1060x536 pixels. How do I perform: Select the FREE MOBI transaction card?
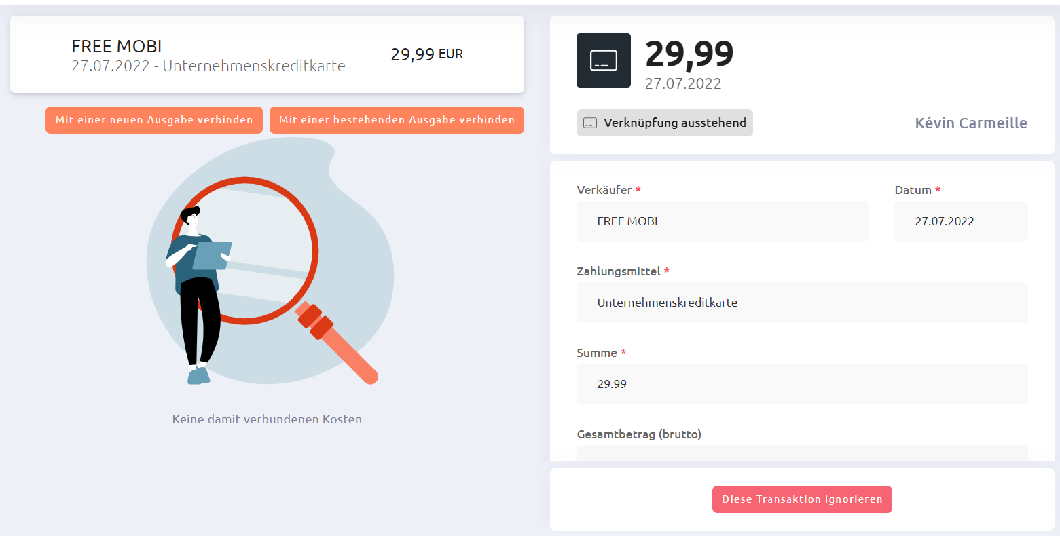click(x=267, y=54)
